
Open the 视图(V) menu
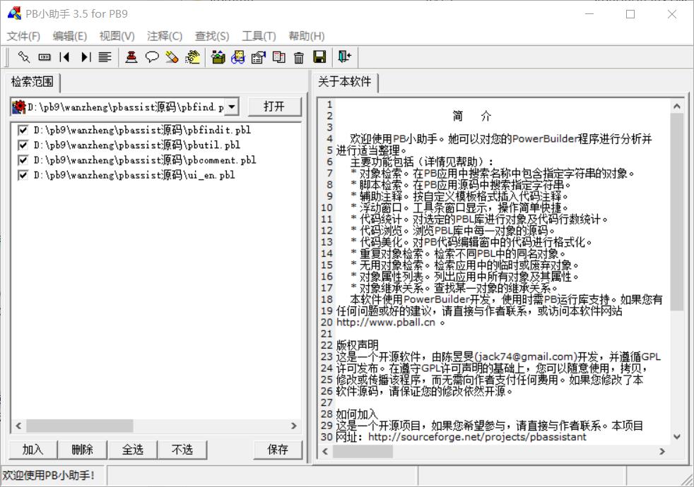(117, 36)
